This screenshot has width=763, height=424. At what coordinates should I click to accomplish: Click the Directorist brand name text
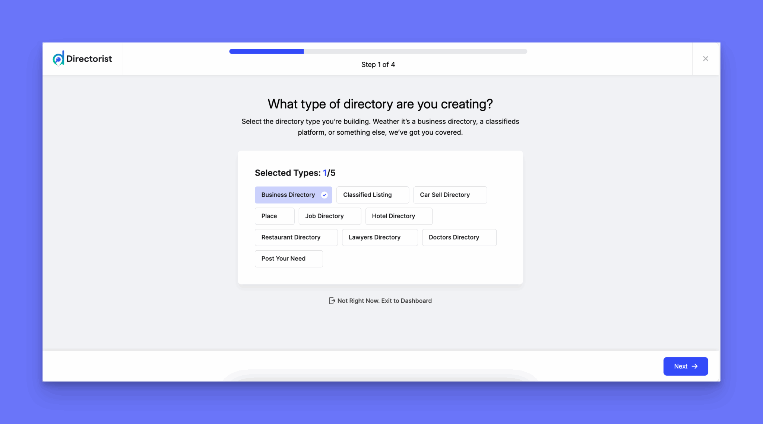pos(89,59)
